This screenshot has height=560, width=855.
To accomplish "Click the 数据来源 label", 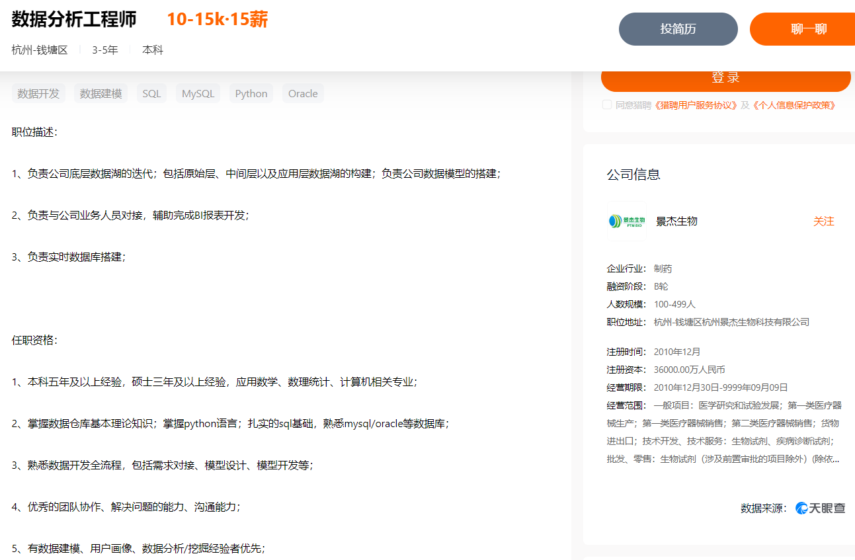I will (x=764, y=508).
